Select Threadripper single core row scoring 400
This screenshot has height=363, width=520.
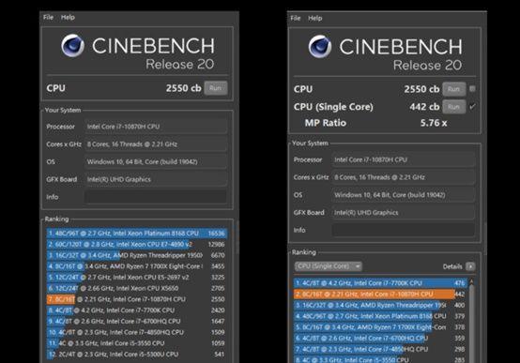tap(380, 305)
